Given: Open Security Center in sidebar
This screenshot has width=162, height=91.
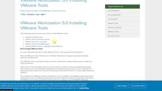Looking at the screenshot, I should pyautogui.click(x=123, y=36).
